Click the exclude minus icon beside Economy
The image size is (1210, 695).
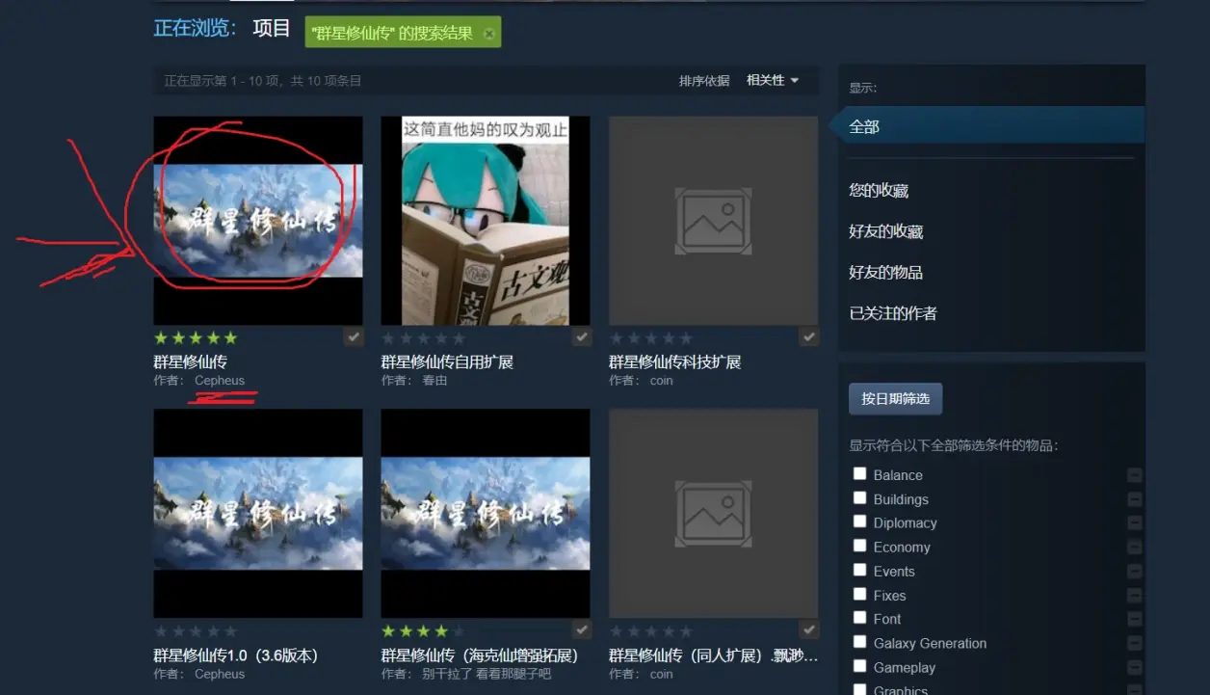[1134, 548]
